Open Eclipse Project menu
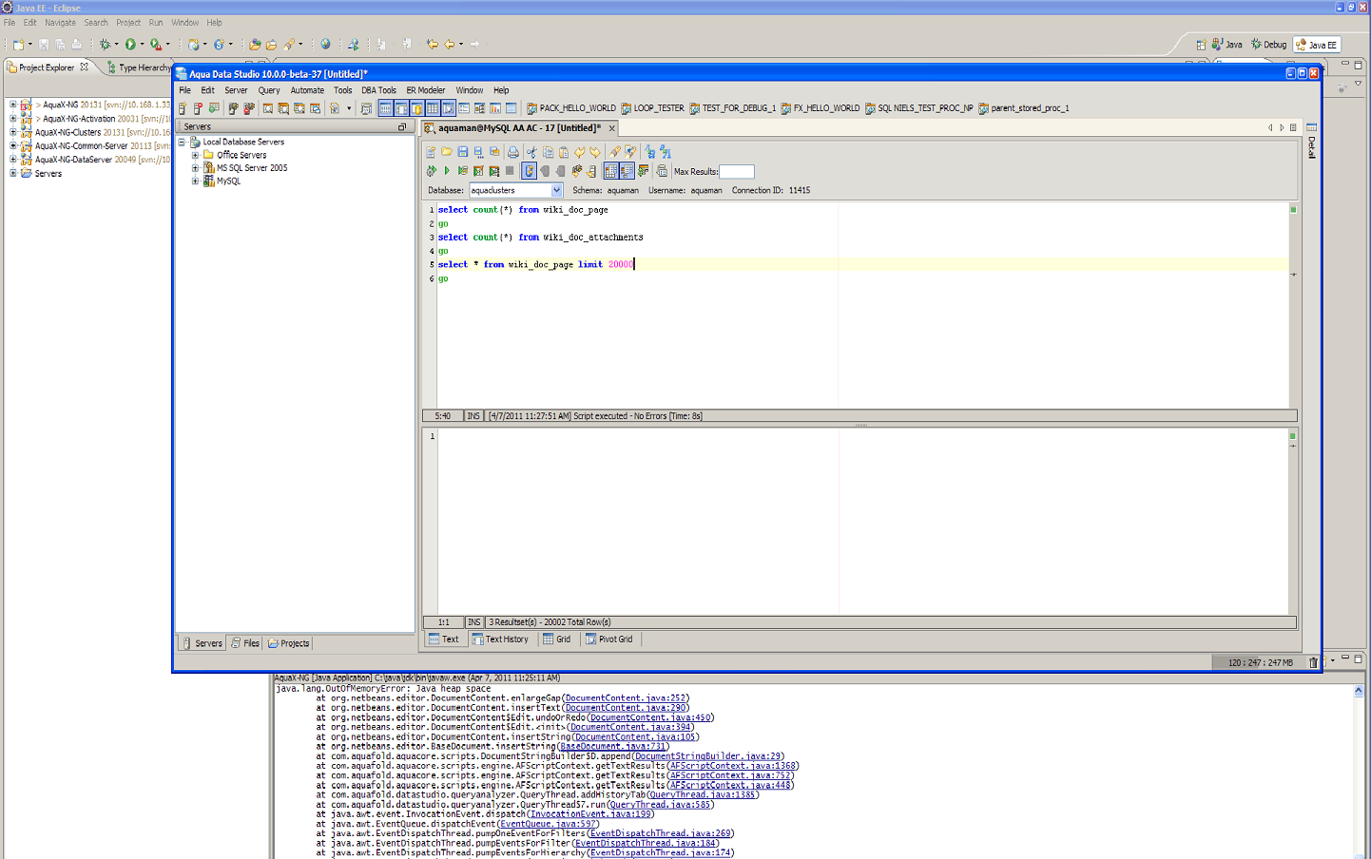This screenshot has width=1371, height=859. (x=128, y=23)
